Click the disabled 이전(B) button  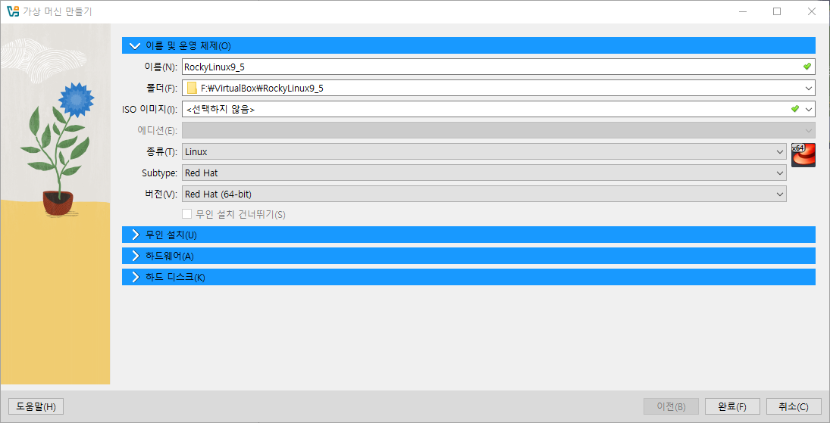pyautogui.click(x=671, y=406)
